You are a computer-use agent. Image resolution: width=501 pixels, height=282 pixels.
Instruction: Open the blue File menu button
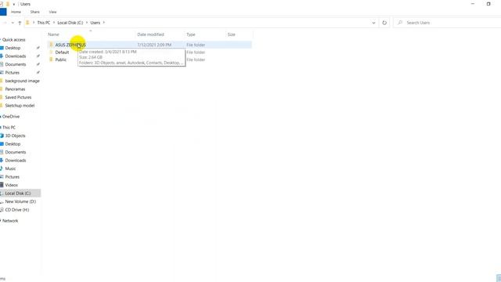[x=3, y=12]
